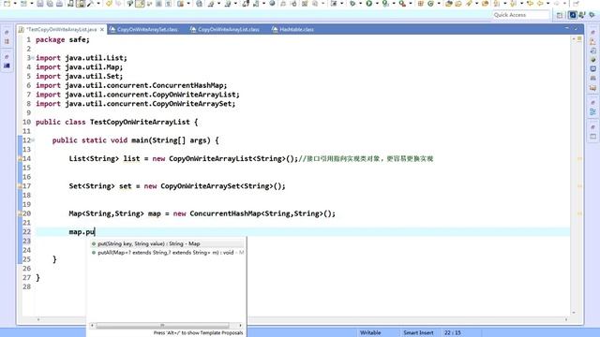Click the editor vertical scrollbar down arrow
Image resolution: width=600 pixels, height=337 pixels.
(x=574, y=313)
